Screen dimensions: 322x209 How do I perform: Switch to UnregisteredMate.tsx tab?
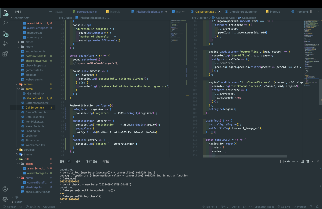tap(243, 12)
